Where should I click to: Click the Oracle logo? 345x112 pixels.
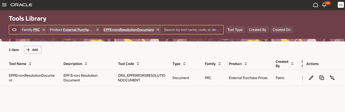pos(21,5)
